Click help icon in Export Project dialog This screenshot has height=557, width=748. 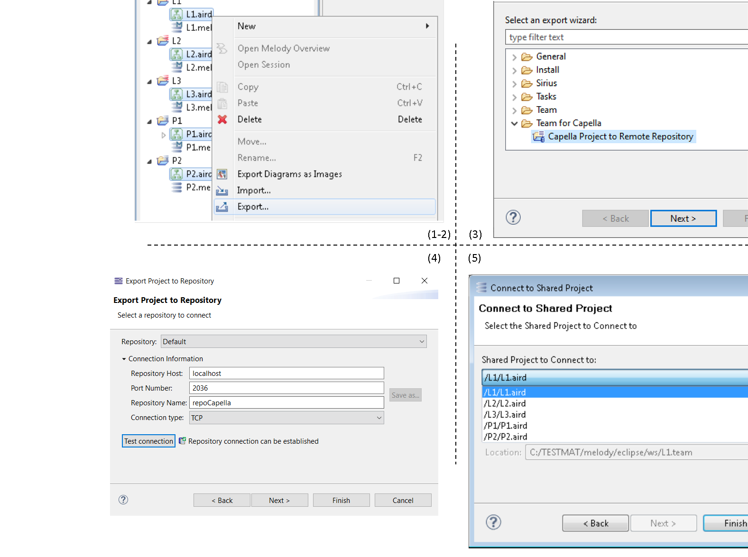pyautogui.click(x=123, y=500)
